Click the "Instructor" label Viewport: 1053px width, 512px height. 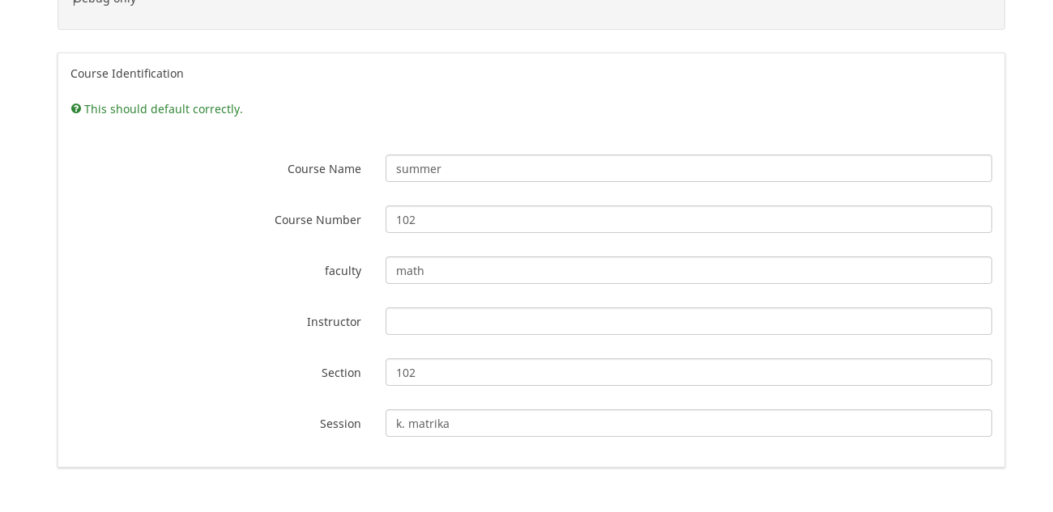click(x=334, y=322)
